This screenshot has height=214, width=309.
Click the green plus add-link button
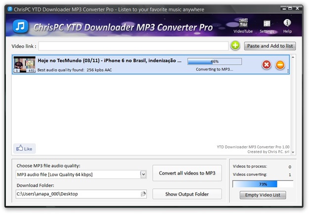(235, 46)
